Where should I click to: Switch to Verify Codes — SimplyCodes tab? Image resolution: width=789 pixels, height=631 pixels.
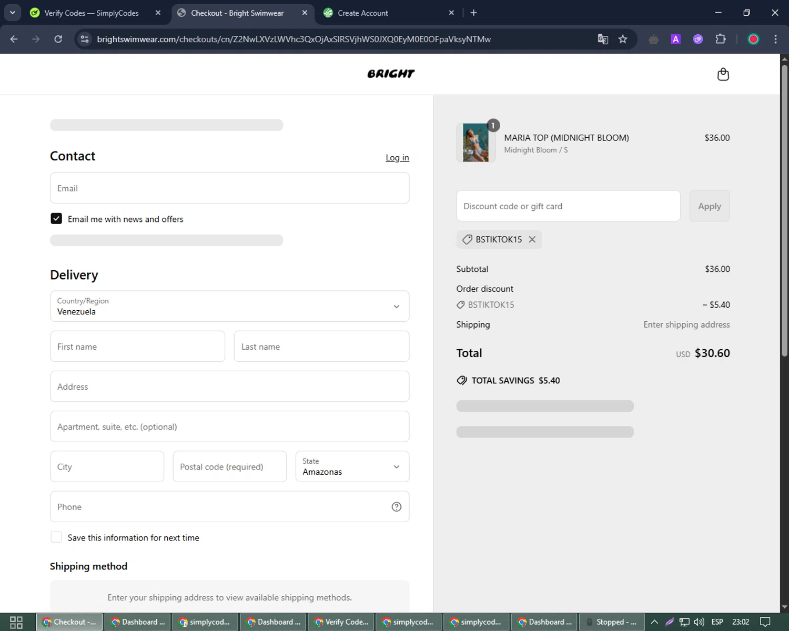[95, 13]
